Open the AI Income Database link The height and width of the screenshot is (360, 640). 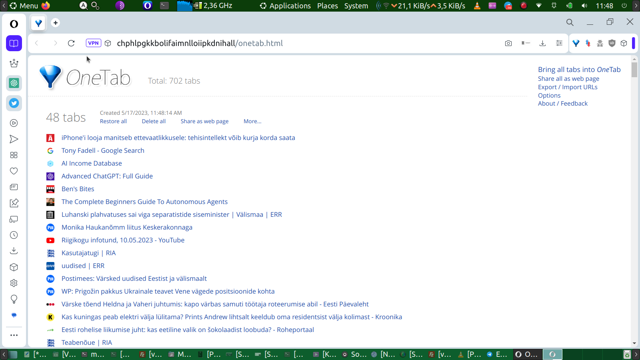(x=92, y=163)
